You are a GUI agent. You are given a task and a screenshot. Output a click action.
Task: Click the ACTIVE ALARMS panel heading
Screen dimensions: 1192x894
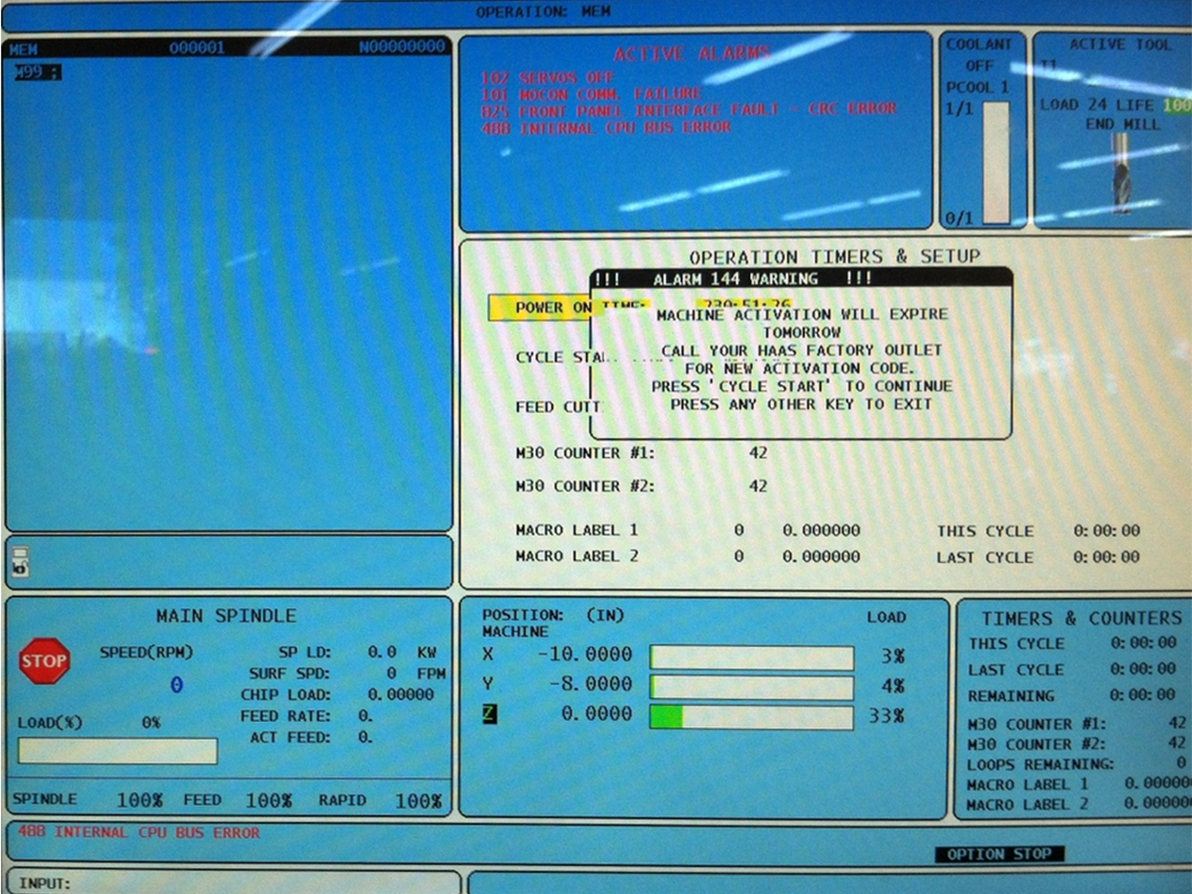point(691,55)
